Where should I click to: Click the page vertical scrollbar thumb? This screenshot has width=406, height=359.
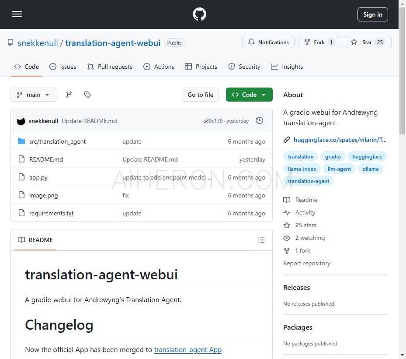402,70
